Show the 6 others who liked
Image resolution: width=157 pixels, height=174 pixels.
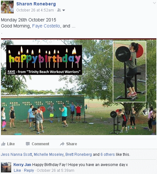click(108, 155)
